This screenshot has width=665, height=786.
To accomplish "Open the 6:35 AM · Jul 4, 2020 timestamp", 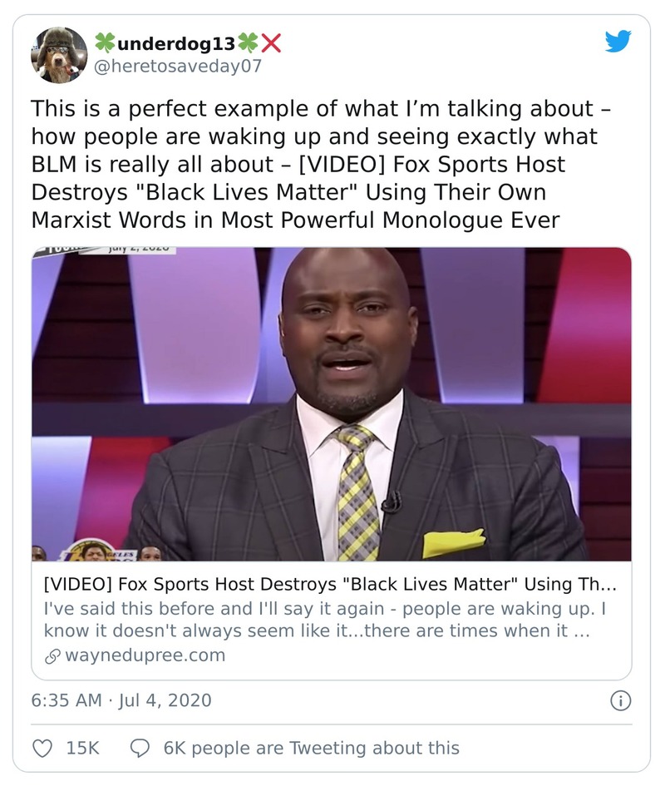I will coord(121,700).
